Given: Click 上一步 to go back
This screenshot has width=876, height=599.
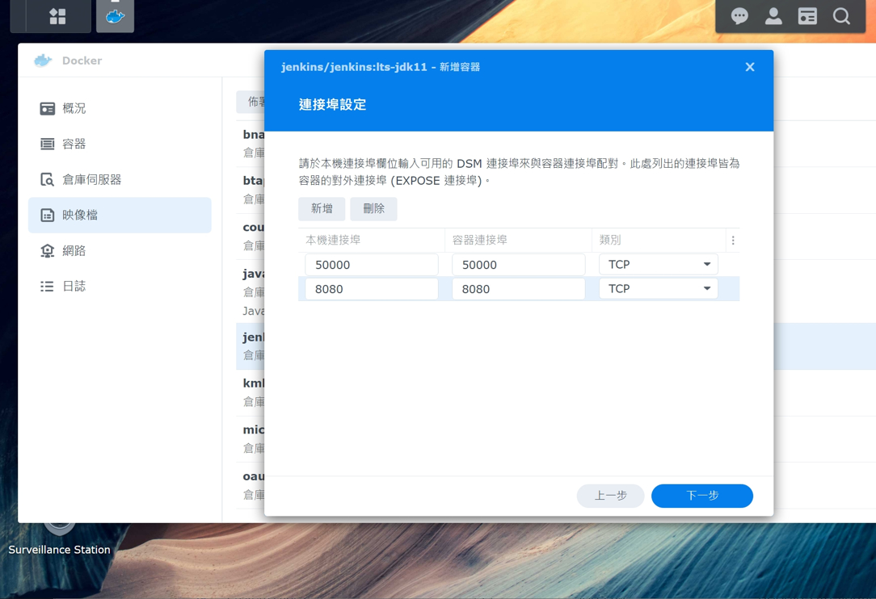Looking at the screenshot, I should pos(611,496).
